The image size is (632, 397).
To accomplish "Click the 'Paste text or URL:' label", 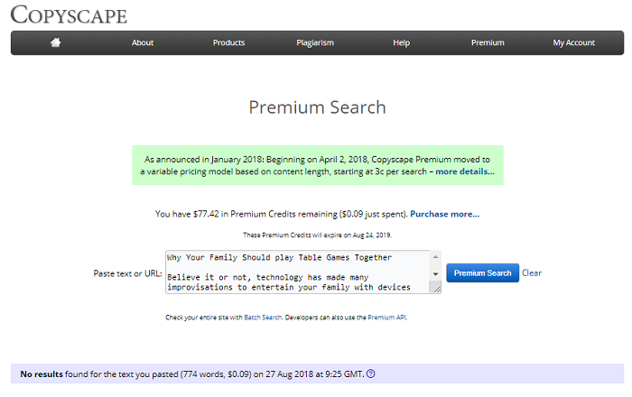I will pyautogui.click(x=127, y=273).
